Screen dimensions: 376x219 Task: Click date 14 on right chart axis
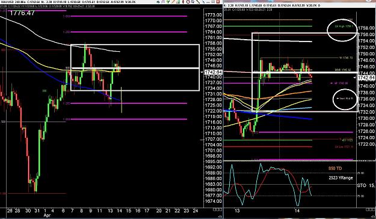297,211
